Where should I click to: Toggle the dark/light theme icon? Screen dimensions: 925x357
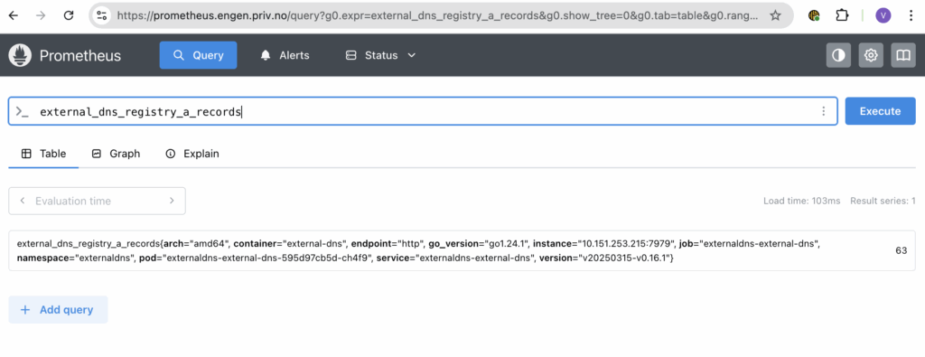(838, 55)
